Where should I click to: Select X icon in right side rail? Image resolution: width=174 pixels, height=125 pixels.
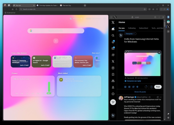pos(168,27)
